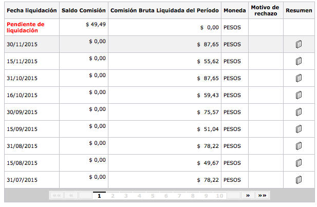This screenshot has height=207, width=317.
Task: Click the 'Fecha liquidación' column header
Action: click(x=30, y=10)
